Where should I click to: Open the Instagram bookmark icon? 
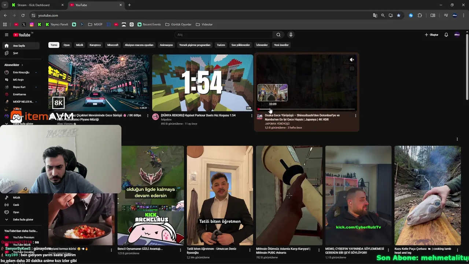click(32, 25)
